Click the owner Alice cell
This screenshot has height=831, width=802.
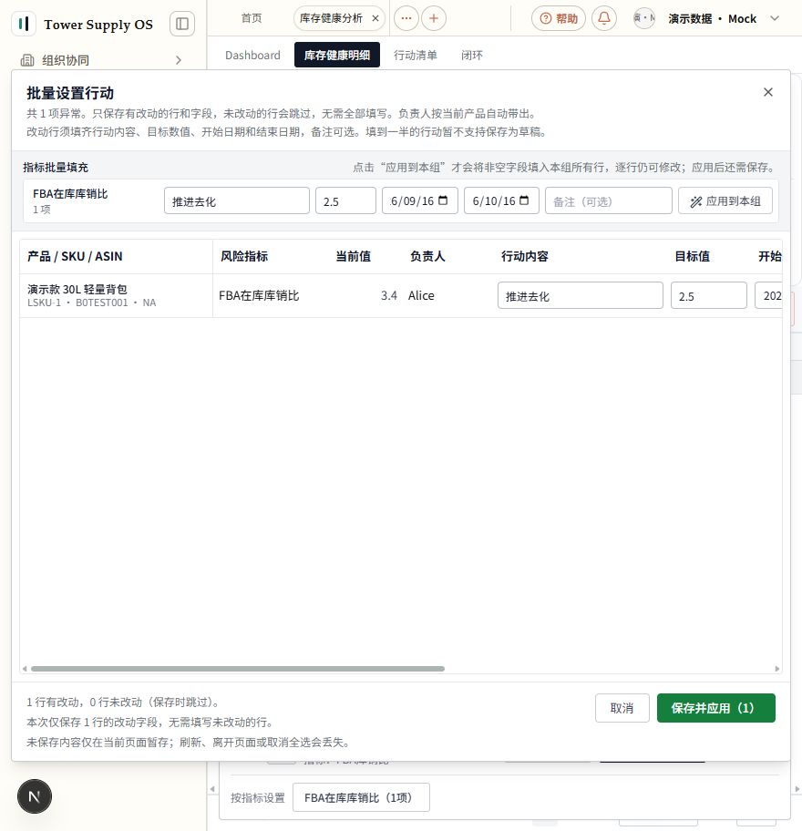(421, 296)
